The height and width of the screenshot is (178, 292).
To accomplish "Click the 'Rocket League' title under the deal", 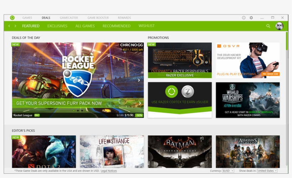I will pyautogui.click(x=23, y=115).
